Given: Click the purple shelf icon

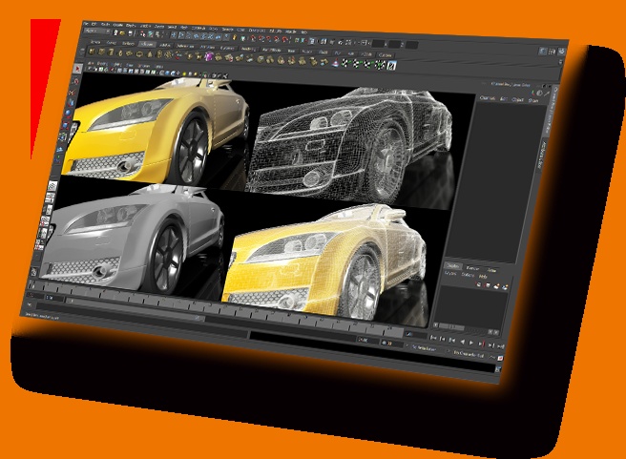Looking at the screenshot, I should pyautogui.click(x=208, y=56).
